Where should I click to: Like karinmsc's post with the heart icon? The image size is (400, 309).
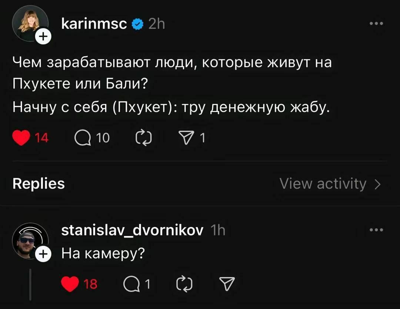21,137
